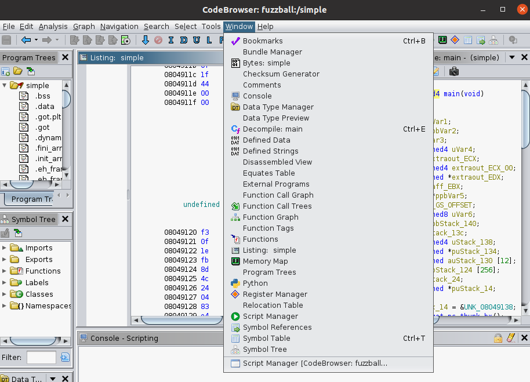Image resolution: width=530 pixels, height=382 pixels.
Task: Open Data Type Manager from Window menu
Action: pyautogui.click(x=328, y=107)
